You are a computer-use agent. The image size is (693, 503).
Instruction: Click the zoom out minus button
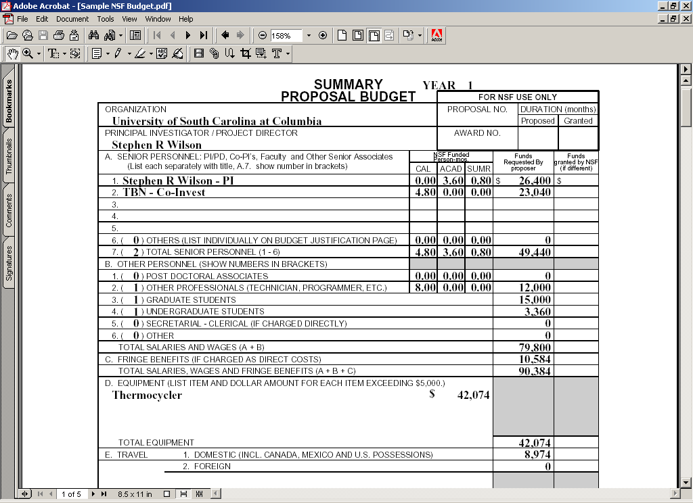point(263,35)
